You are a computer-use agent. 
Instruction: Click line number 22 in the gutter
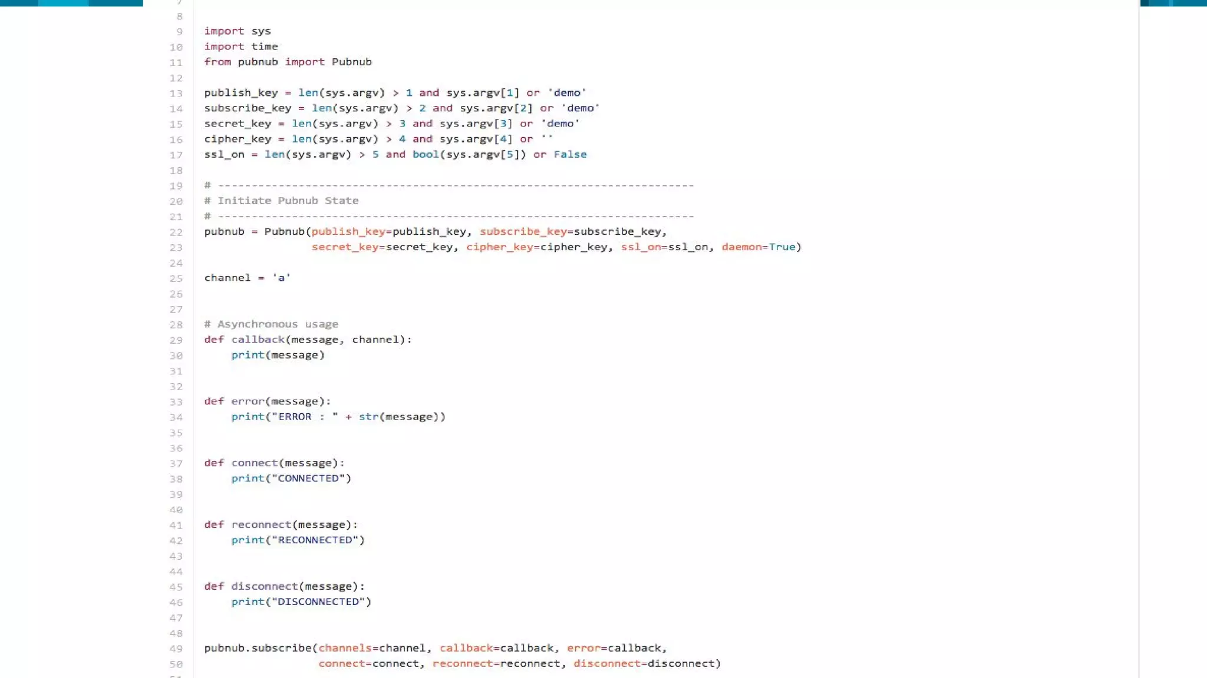click(176, 232)
